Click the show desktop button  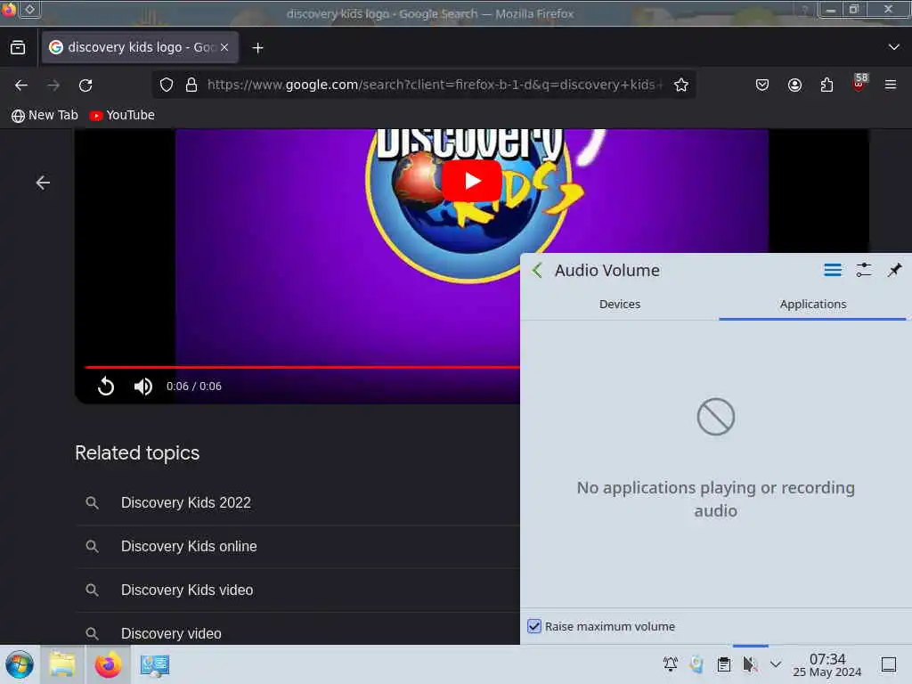(888, 664)
